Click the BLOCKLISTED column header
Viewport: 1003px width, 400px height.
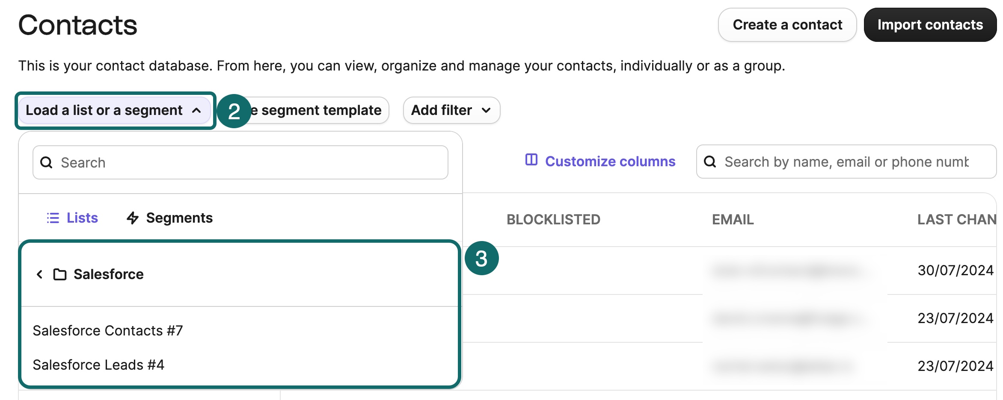554,220
